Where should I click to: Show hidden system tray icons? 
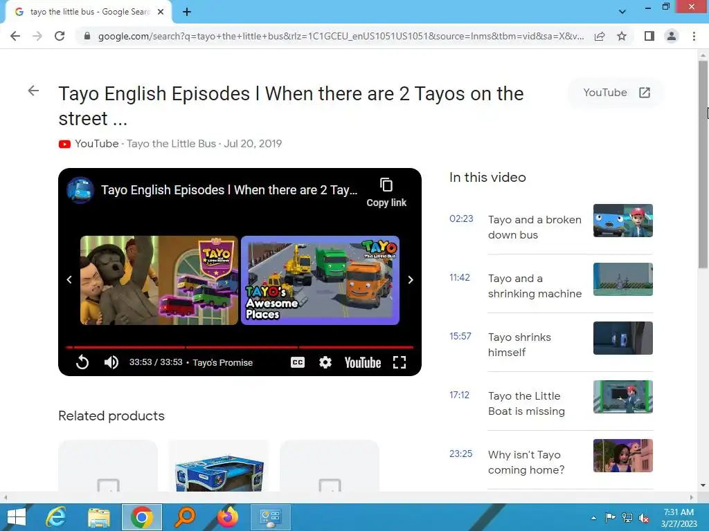593,518
